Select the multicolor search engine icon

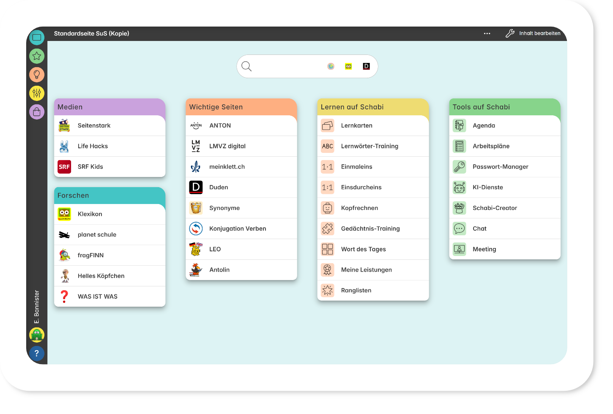331,66
